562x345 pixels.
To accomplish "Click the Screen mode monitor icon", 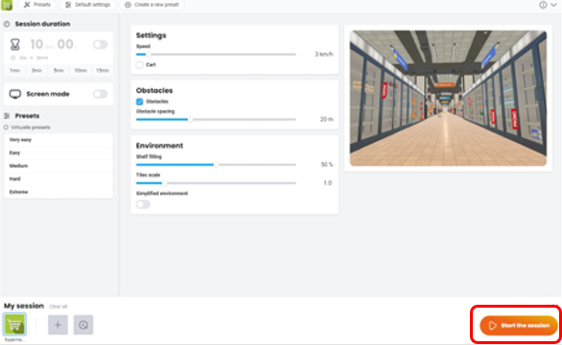I will [15, 94].
